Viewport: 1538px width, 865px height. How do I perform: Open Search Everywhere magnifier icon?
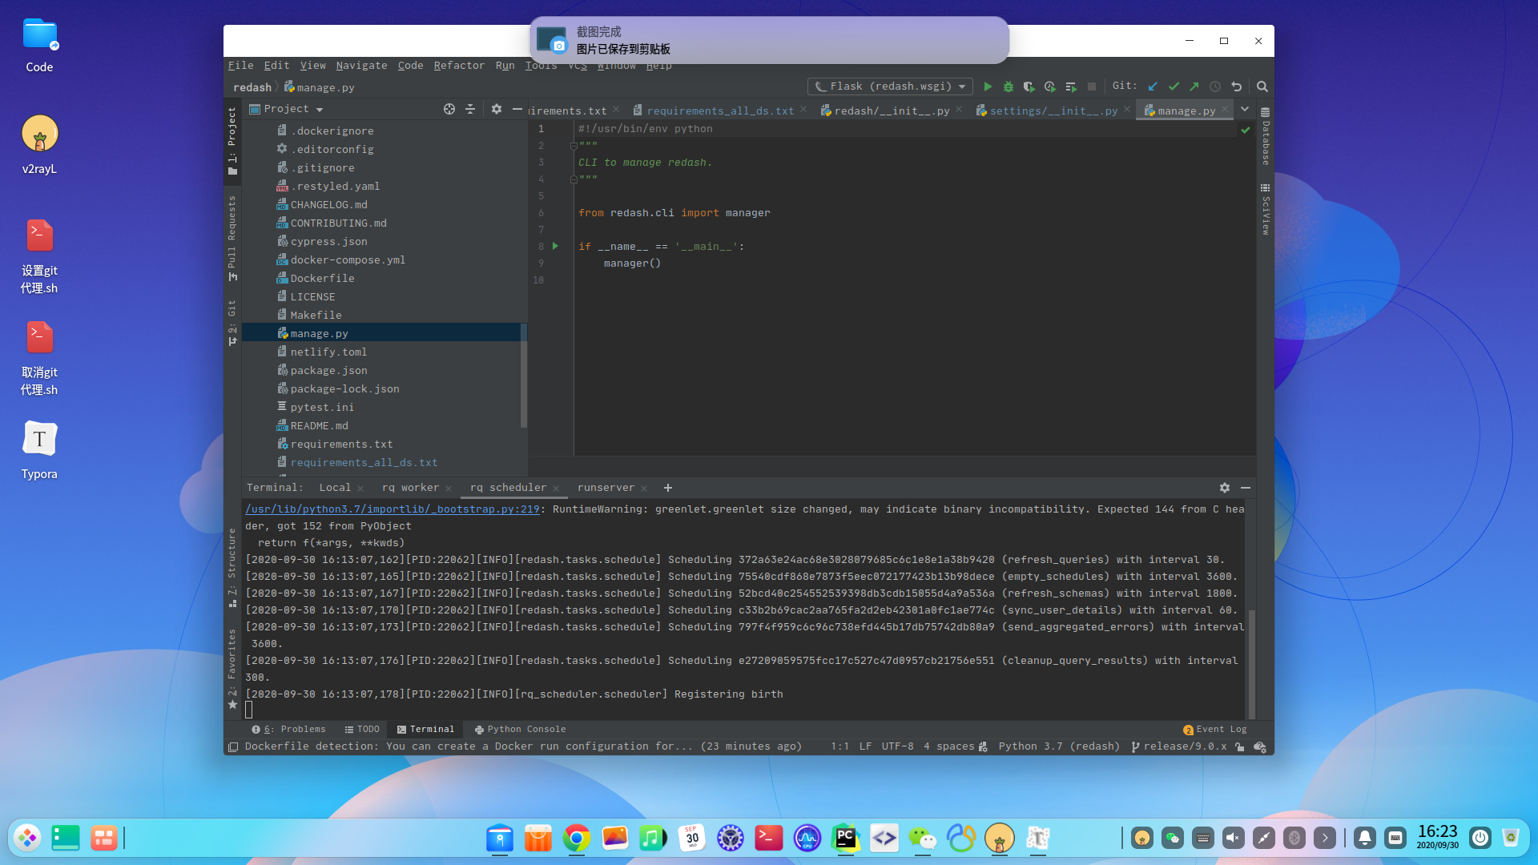click(1262, 86)
